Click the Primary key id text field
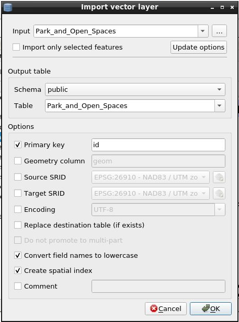The width and height of the screenshot is (239, 322). pos(158,145)
